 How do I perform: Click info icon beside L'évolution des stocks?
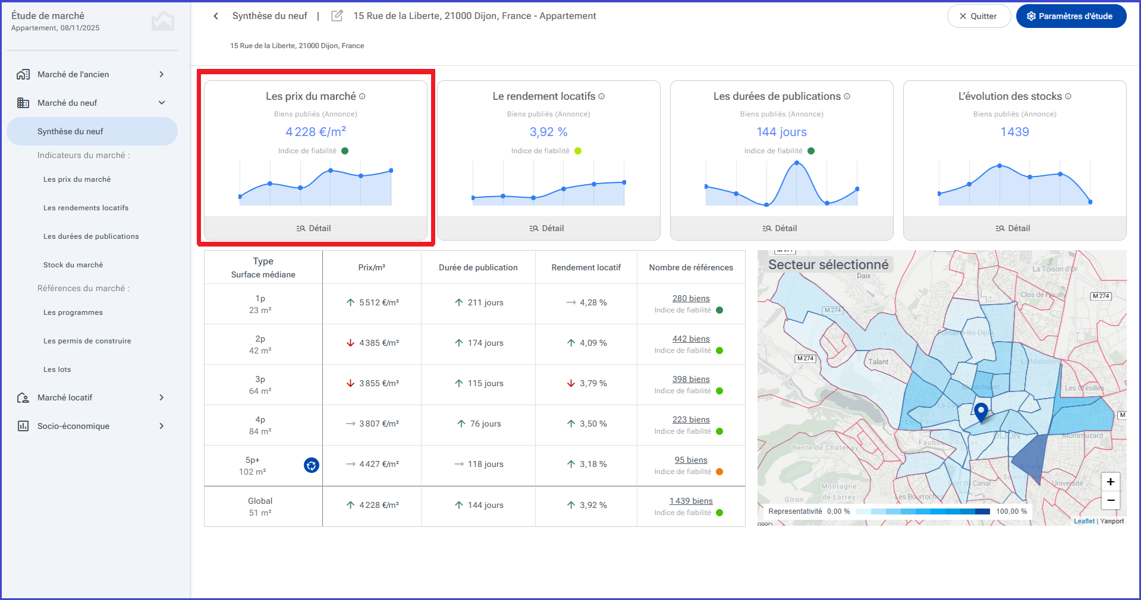[x=1068, y=96]
